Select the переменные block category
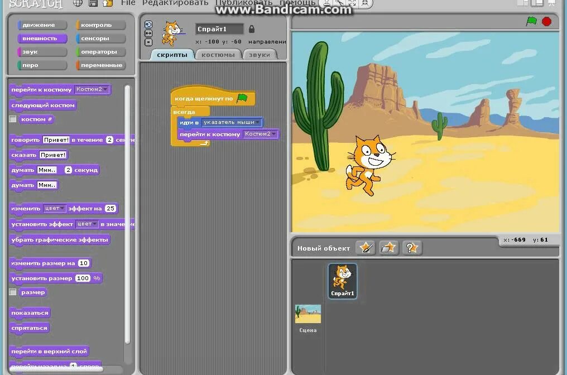Image resolution: width=567 pixels, height=375 pixels. point(101,65)
